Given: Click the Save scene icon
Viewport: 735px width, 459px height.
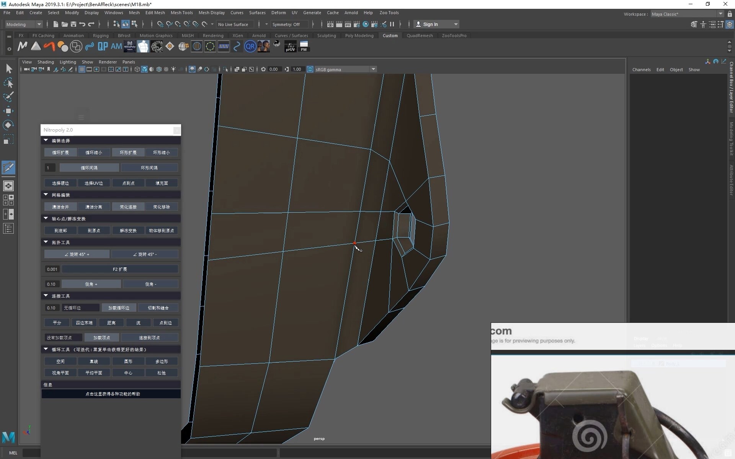Looking at the screenshot, I should [73, 24].
